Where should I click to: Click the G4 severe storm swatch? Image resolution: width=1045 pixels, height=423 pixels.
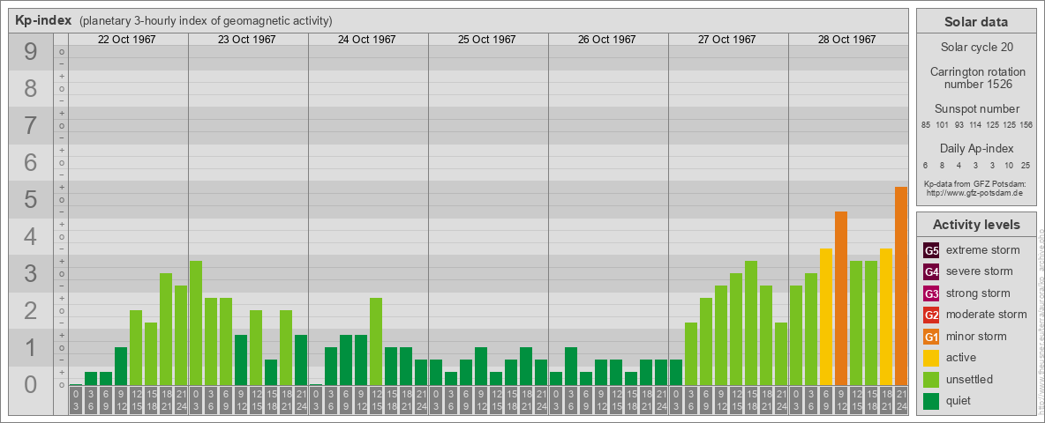(931, 272)
